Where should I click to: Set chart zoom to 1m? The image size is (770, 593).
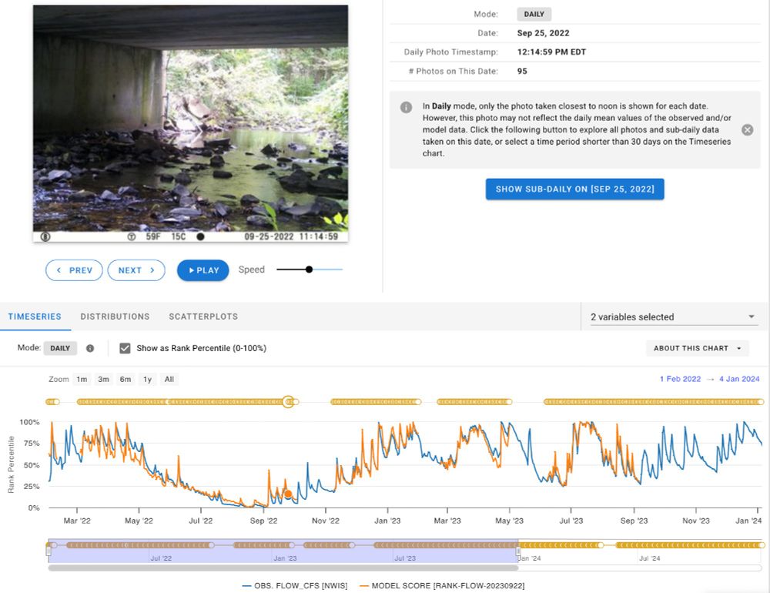click(82, 379)
